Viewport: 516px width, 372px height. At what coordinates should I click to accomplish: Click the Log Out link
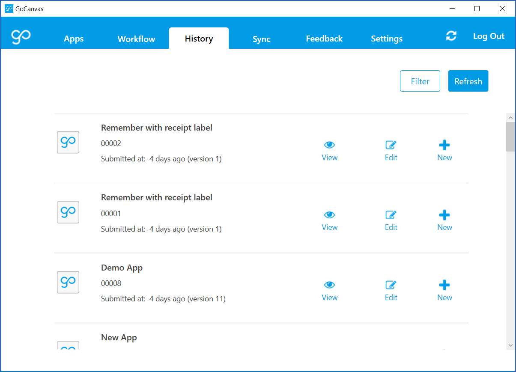pos(489,36)
